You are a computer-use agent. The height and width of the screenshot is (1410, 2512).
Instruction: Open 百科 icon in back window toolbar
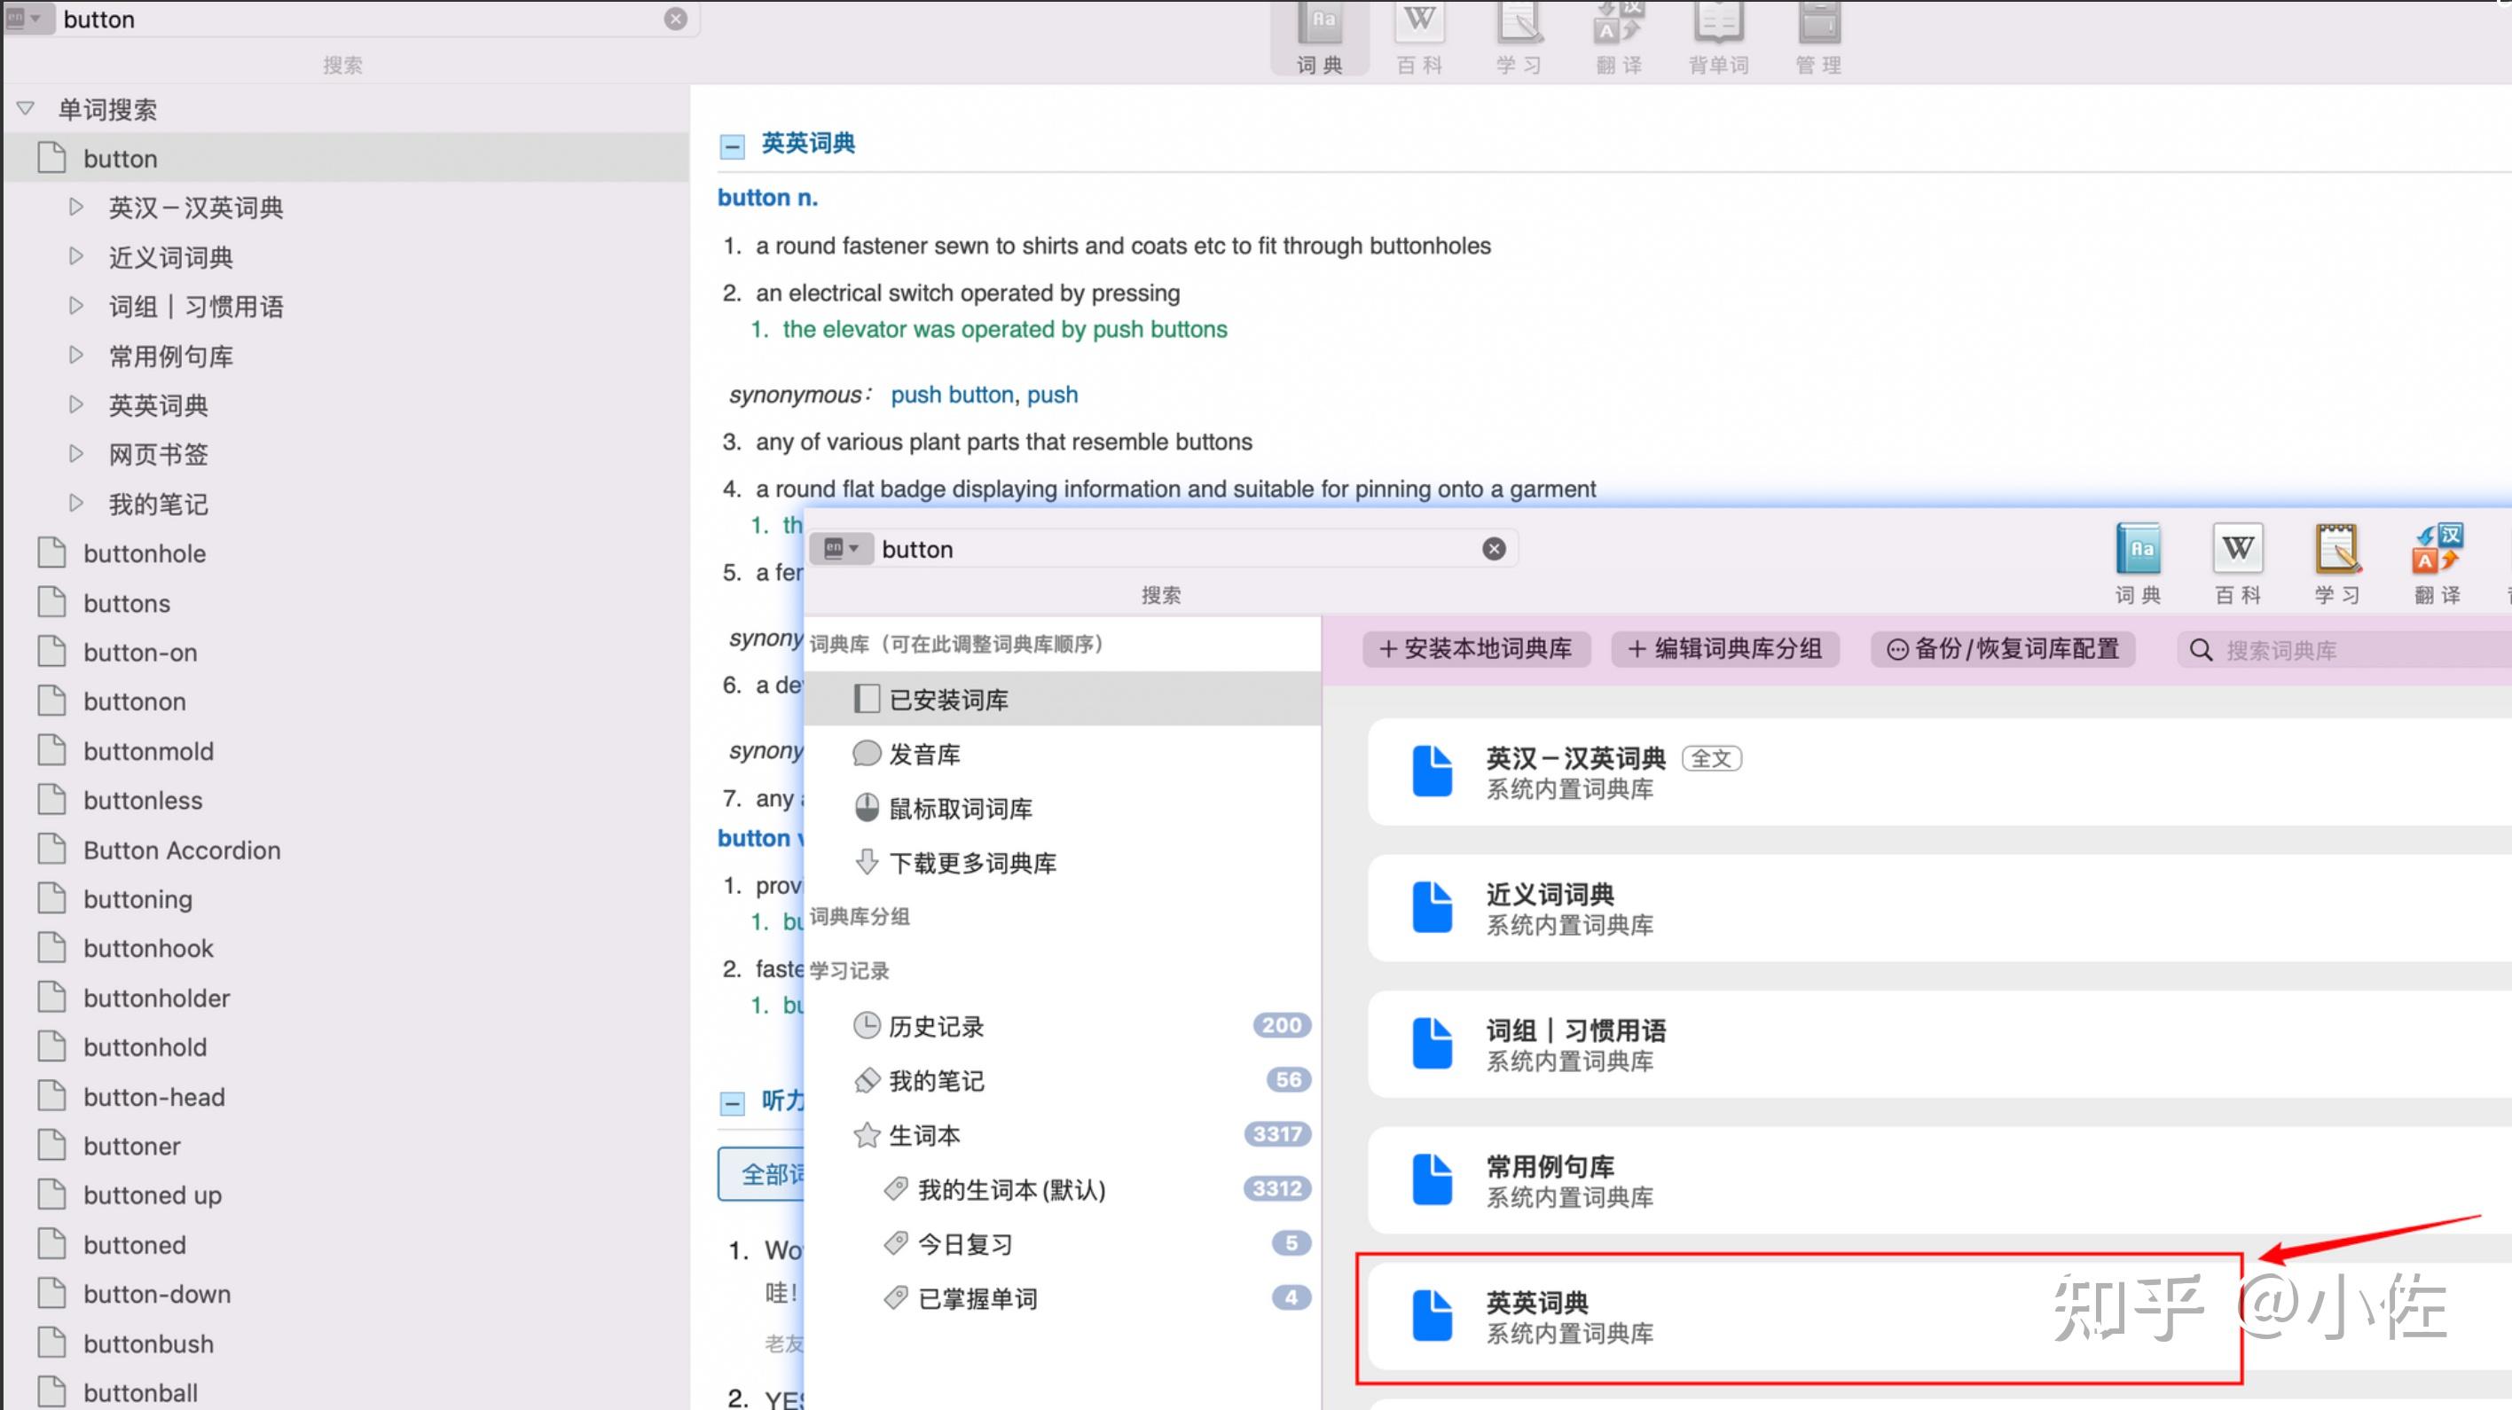(1419, 39)
